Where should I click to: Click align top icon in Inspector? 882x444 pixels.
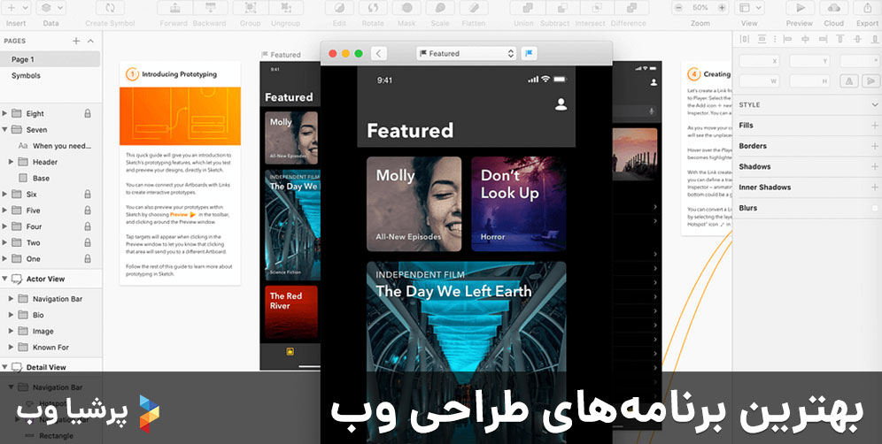click(x=839, y=39)
